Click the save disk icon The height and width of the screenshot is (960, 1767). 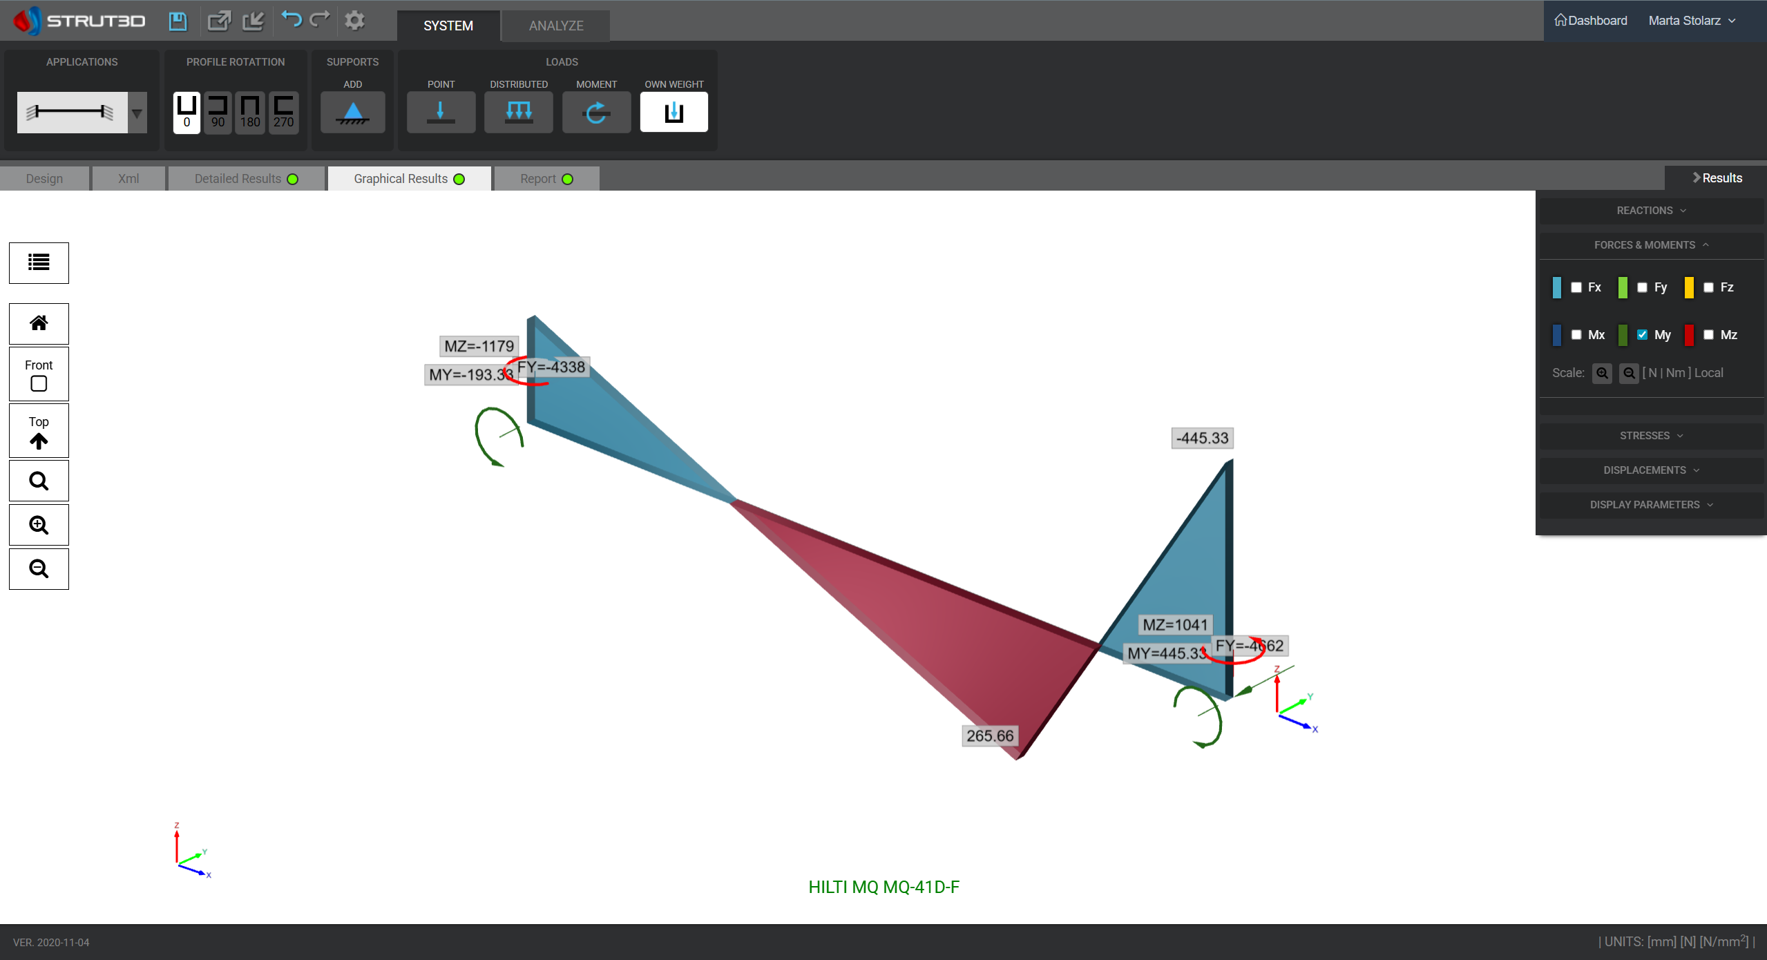178,21
